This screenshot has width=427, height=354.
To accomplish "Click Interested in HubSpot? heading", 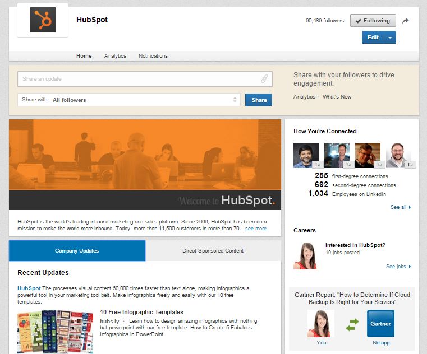I will [355, 245].
